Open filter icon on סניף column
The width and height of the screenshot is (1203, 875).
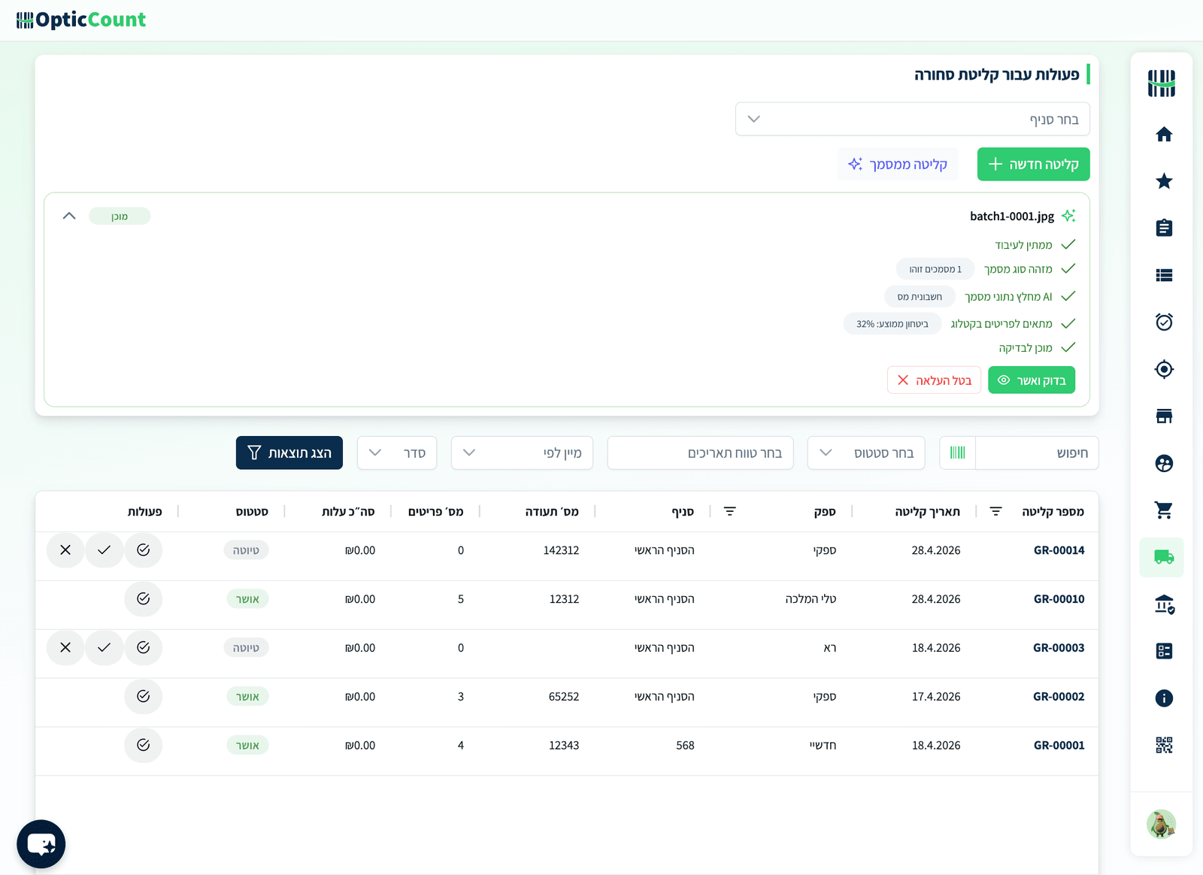(x=729, y=511)
